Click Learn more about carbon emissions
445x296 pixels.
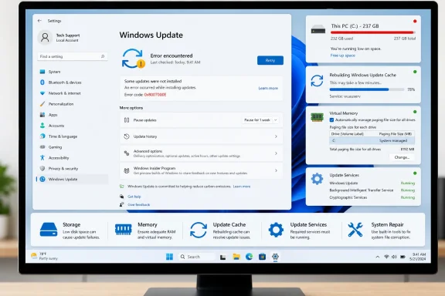(242, 187)
